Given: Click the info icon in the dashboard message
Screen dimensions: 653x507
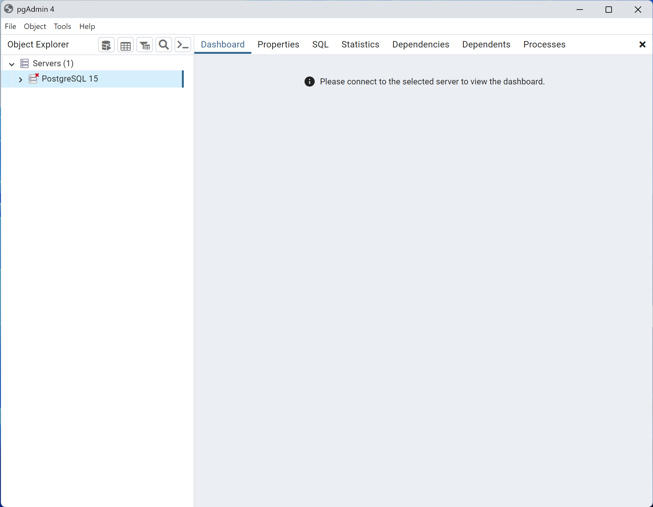Looking at the screenshot, I should point(309,82).
